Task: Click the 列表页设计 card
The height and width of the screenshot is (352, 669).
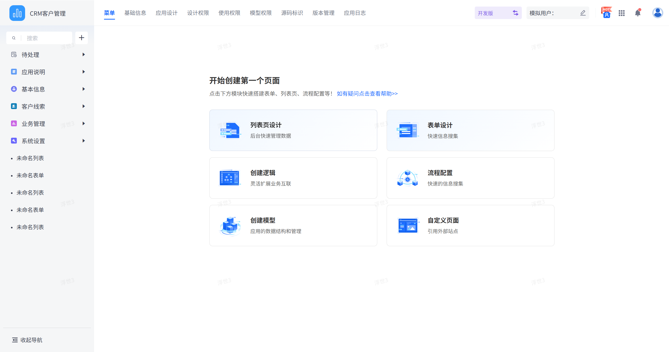Action: (x=293, y=130)
